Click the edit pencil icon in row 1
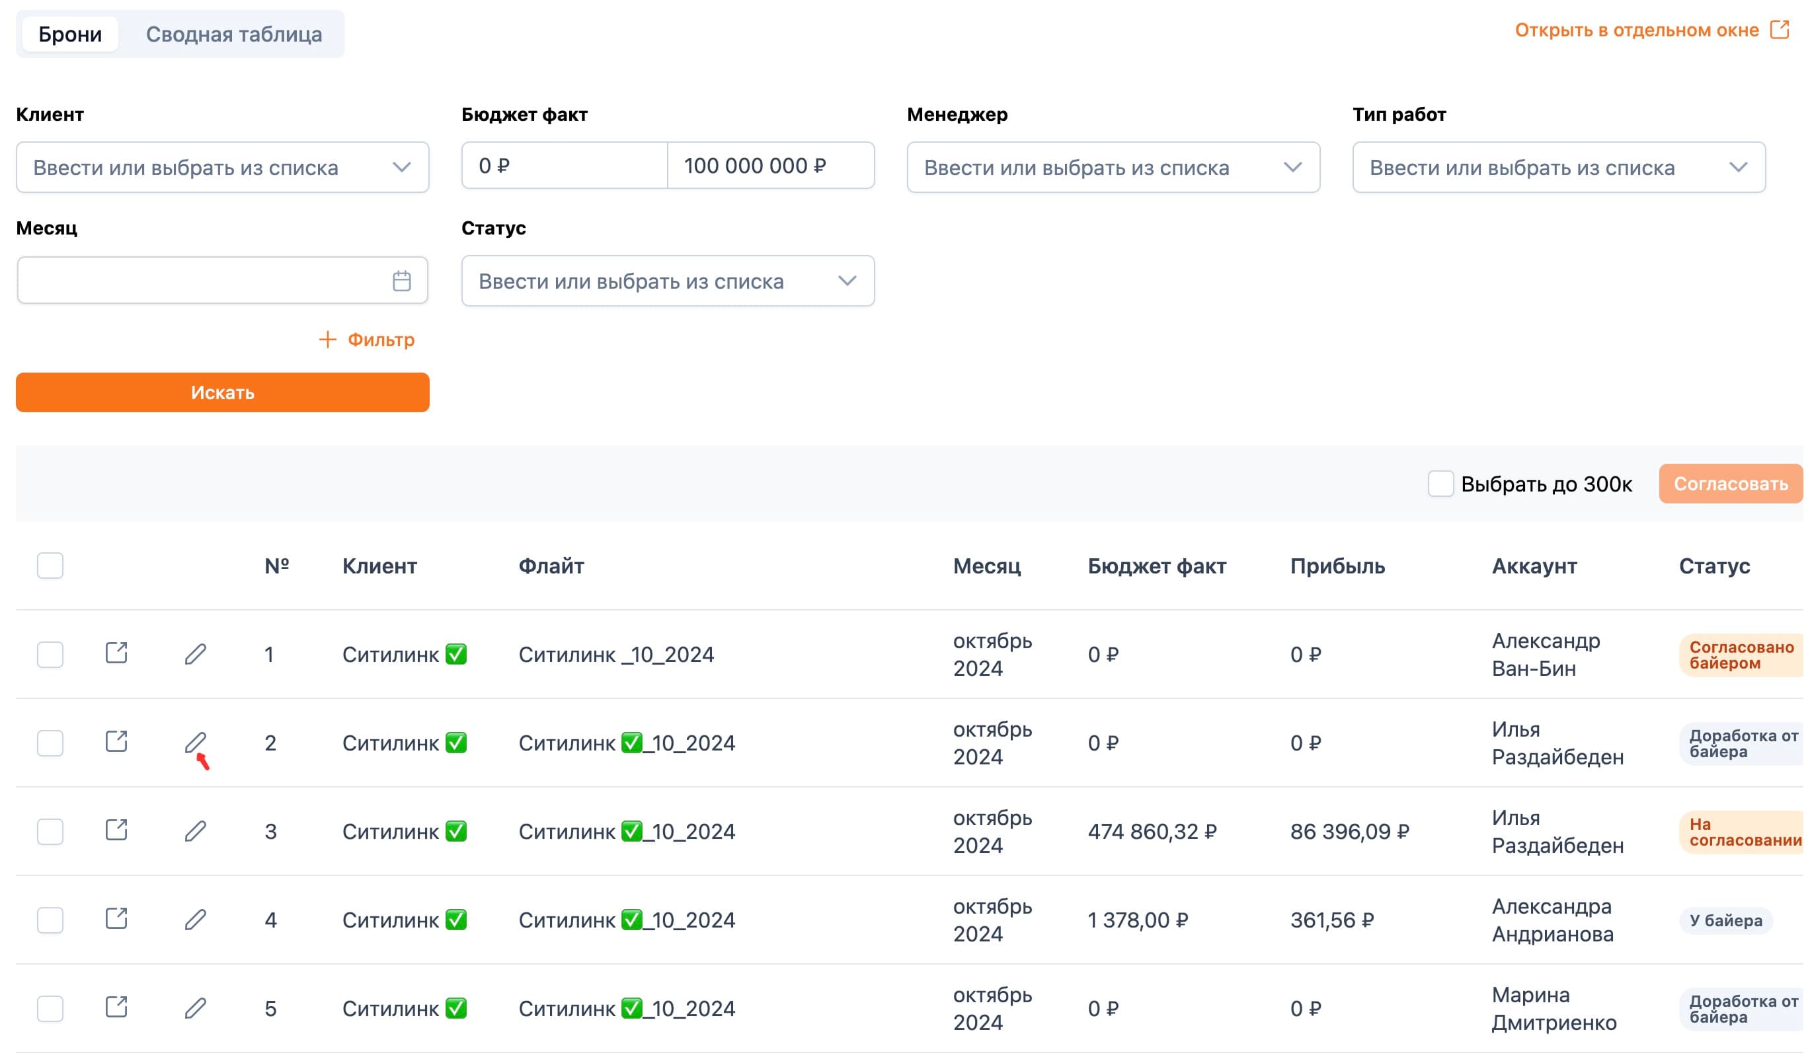The image size is (1810, 1061). [196, 654]
